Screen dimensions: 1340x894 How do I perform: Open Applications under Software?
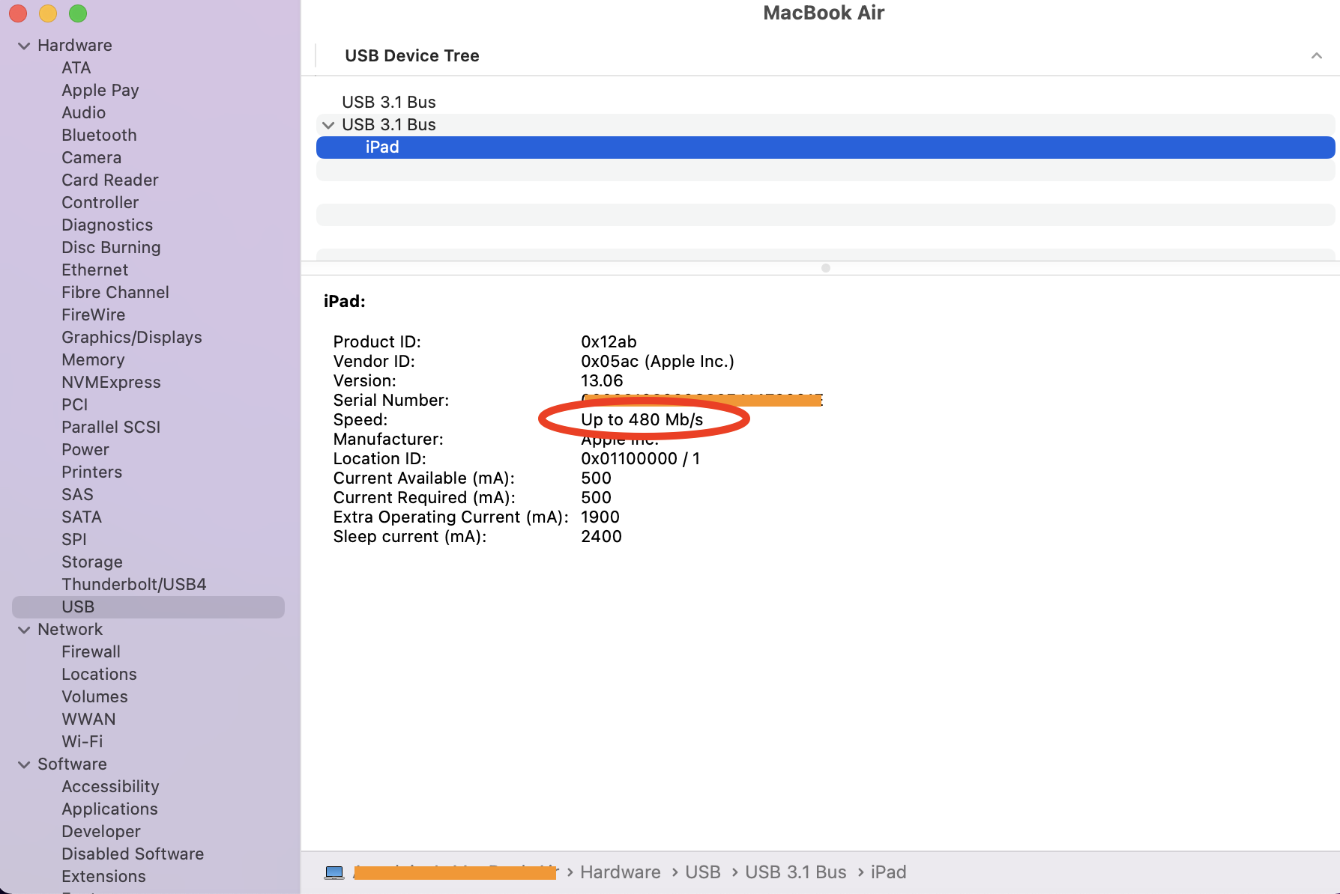click(109, 809)
